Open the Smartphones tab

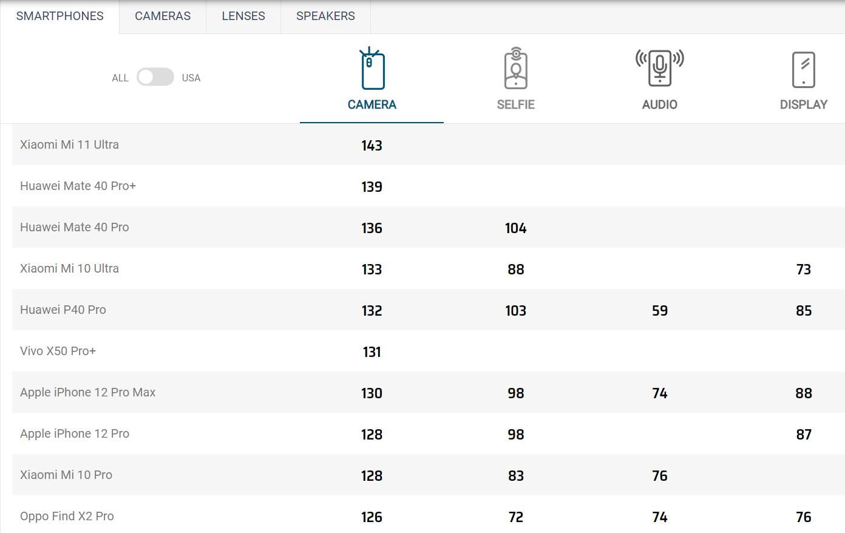click(59, 16)
